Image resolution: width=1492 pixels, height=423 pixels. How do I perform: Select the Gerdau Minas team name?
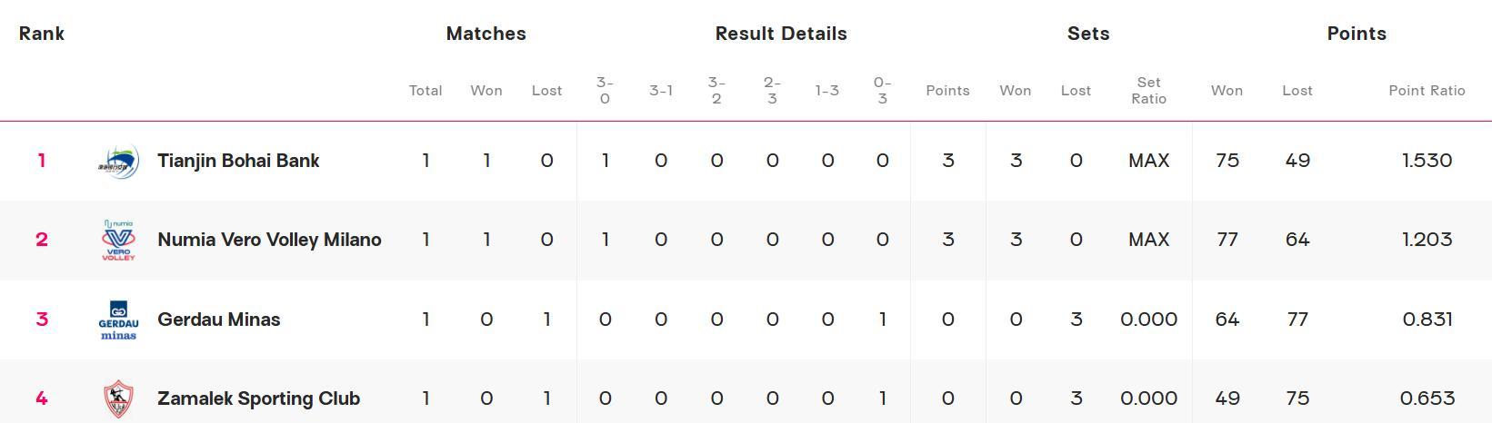pos(218,320)
